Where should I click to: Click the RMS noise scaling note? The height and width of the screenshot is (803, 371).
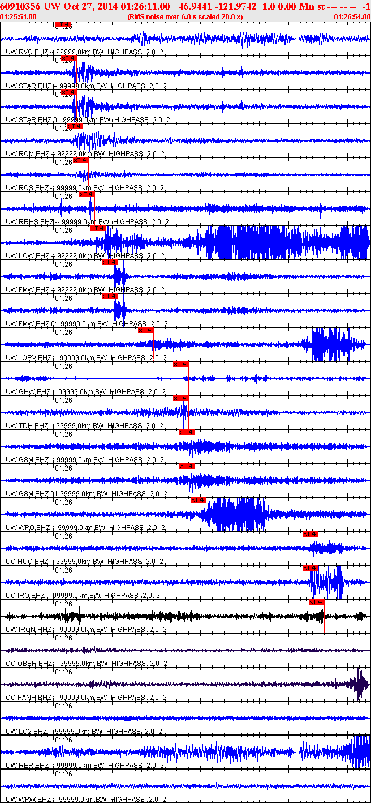click(185, 17)
